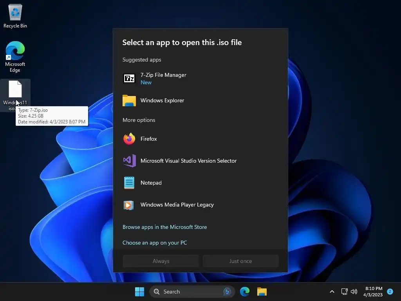Click the Bing icon in search box
Viewport: 401px width, 301px height.
pos(227,292)
